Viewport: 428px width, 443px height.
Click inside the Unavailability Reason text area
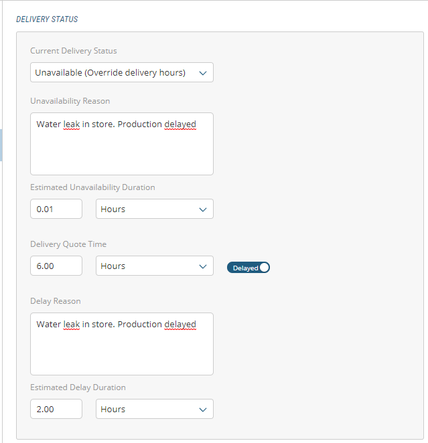121,151
